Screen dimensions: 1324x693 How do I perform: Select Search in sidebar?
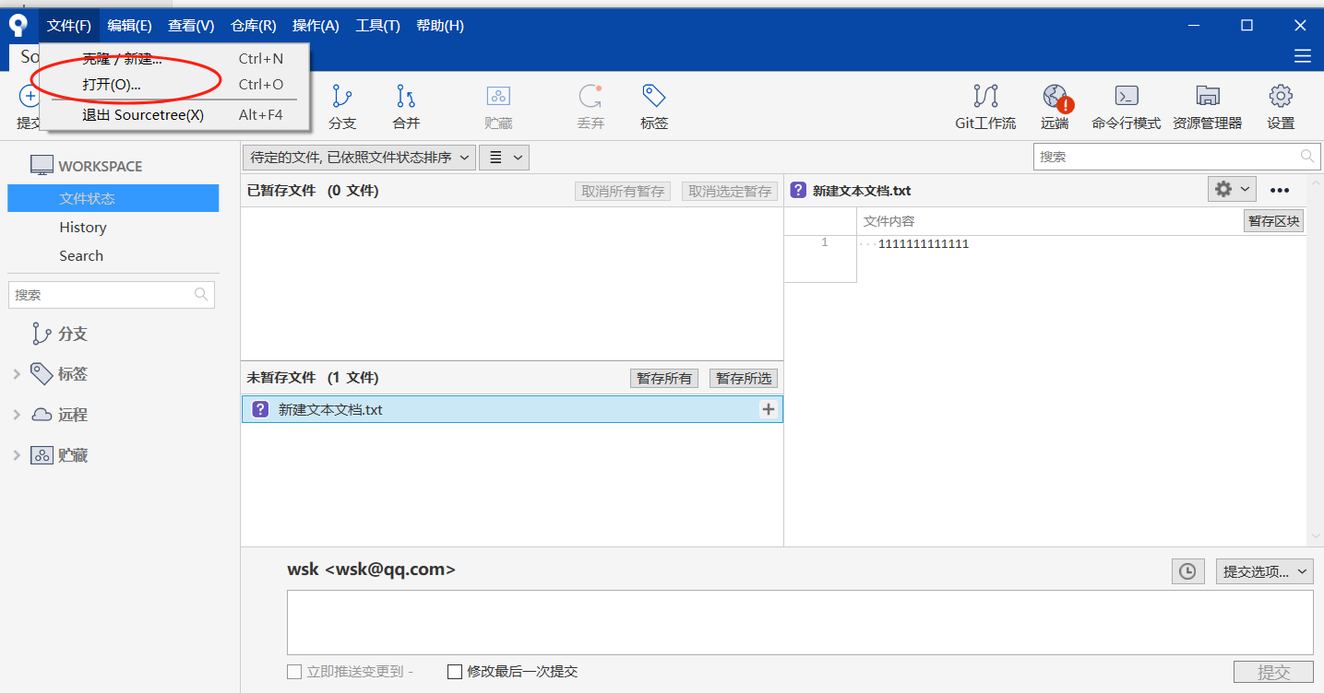click(x=81, y=256)
